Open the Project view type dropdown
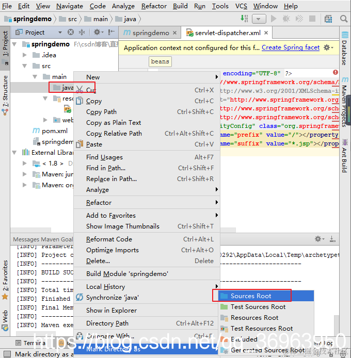Image resolution: width=351 pixels, height=358 pixels. (60, 32)
